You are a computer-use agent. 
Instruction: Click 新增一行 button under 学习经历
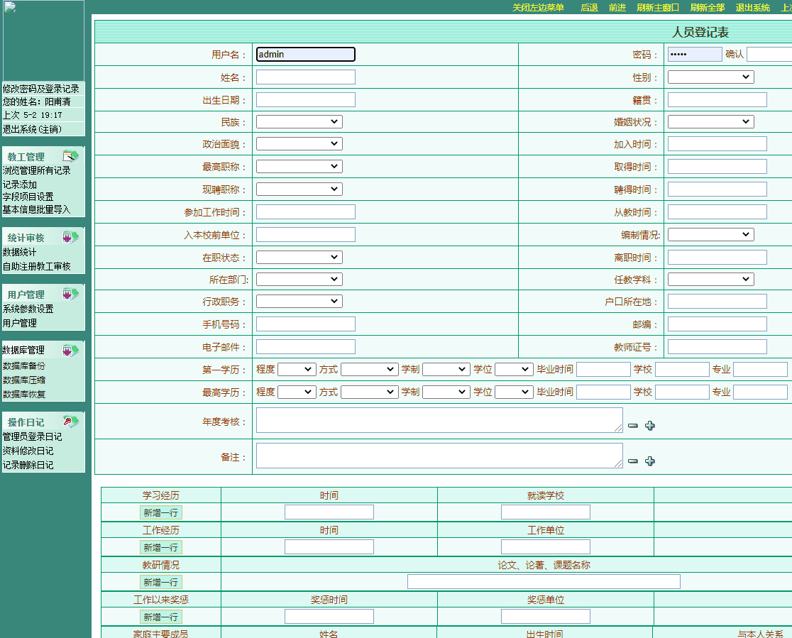point(161,512)
